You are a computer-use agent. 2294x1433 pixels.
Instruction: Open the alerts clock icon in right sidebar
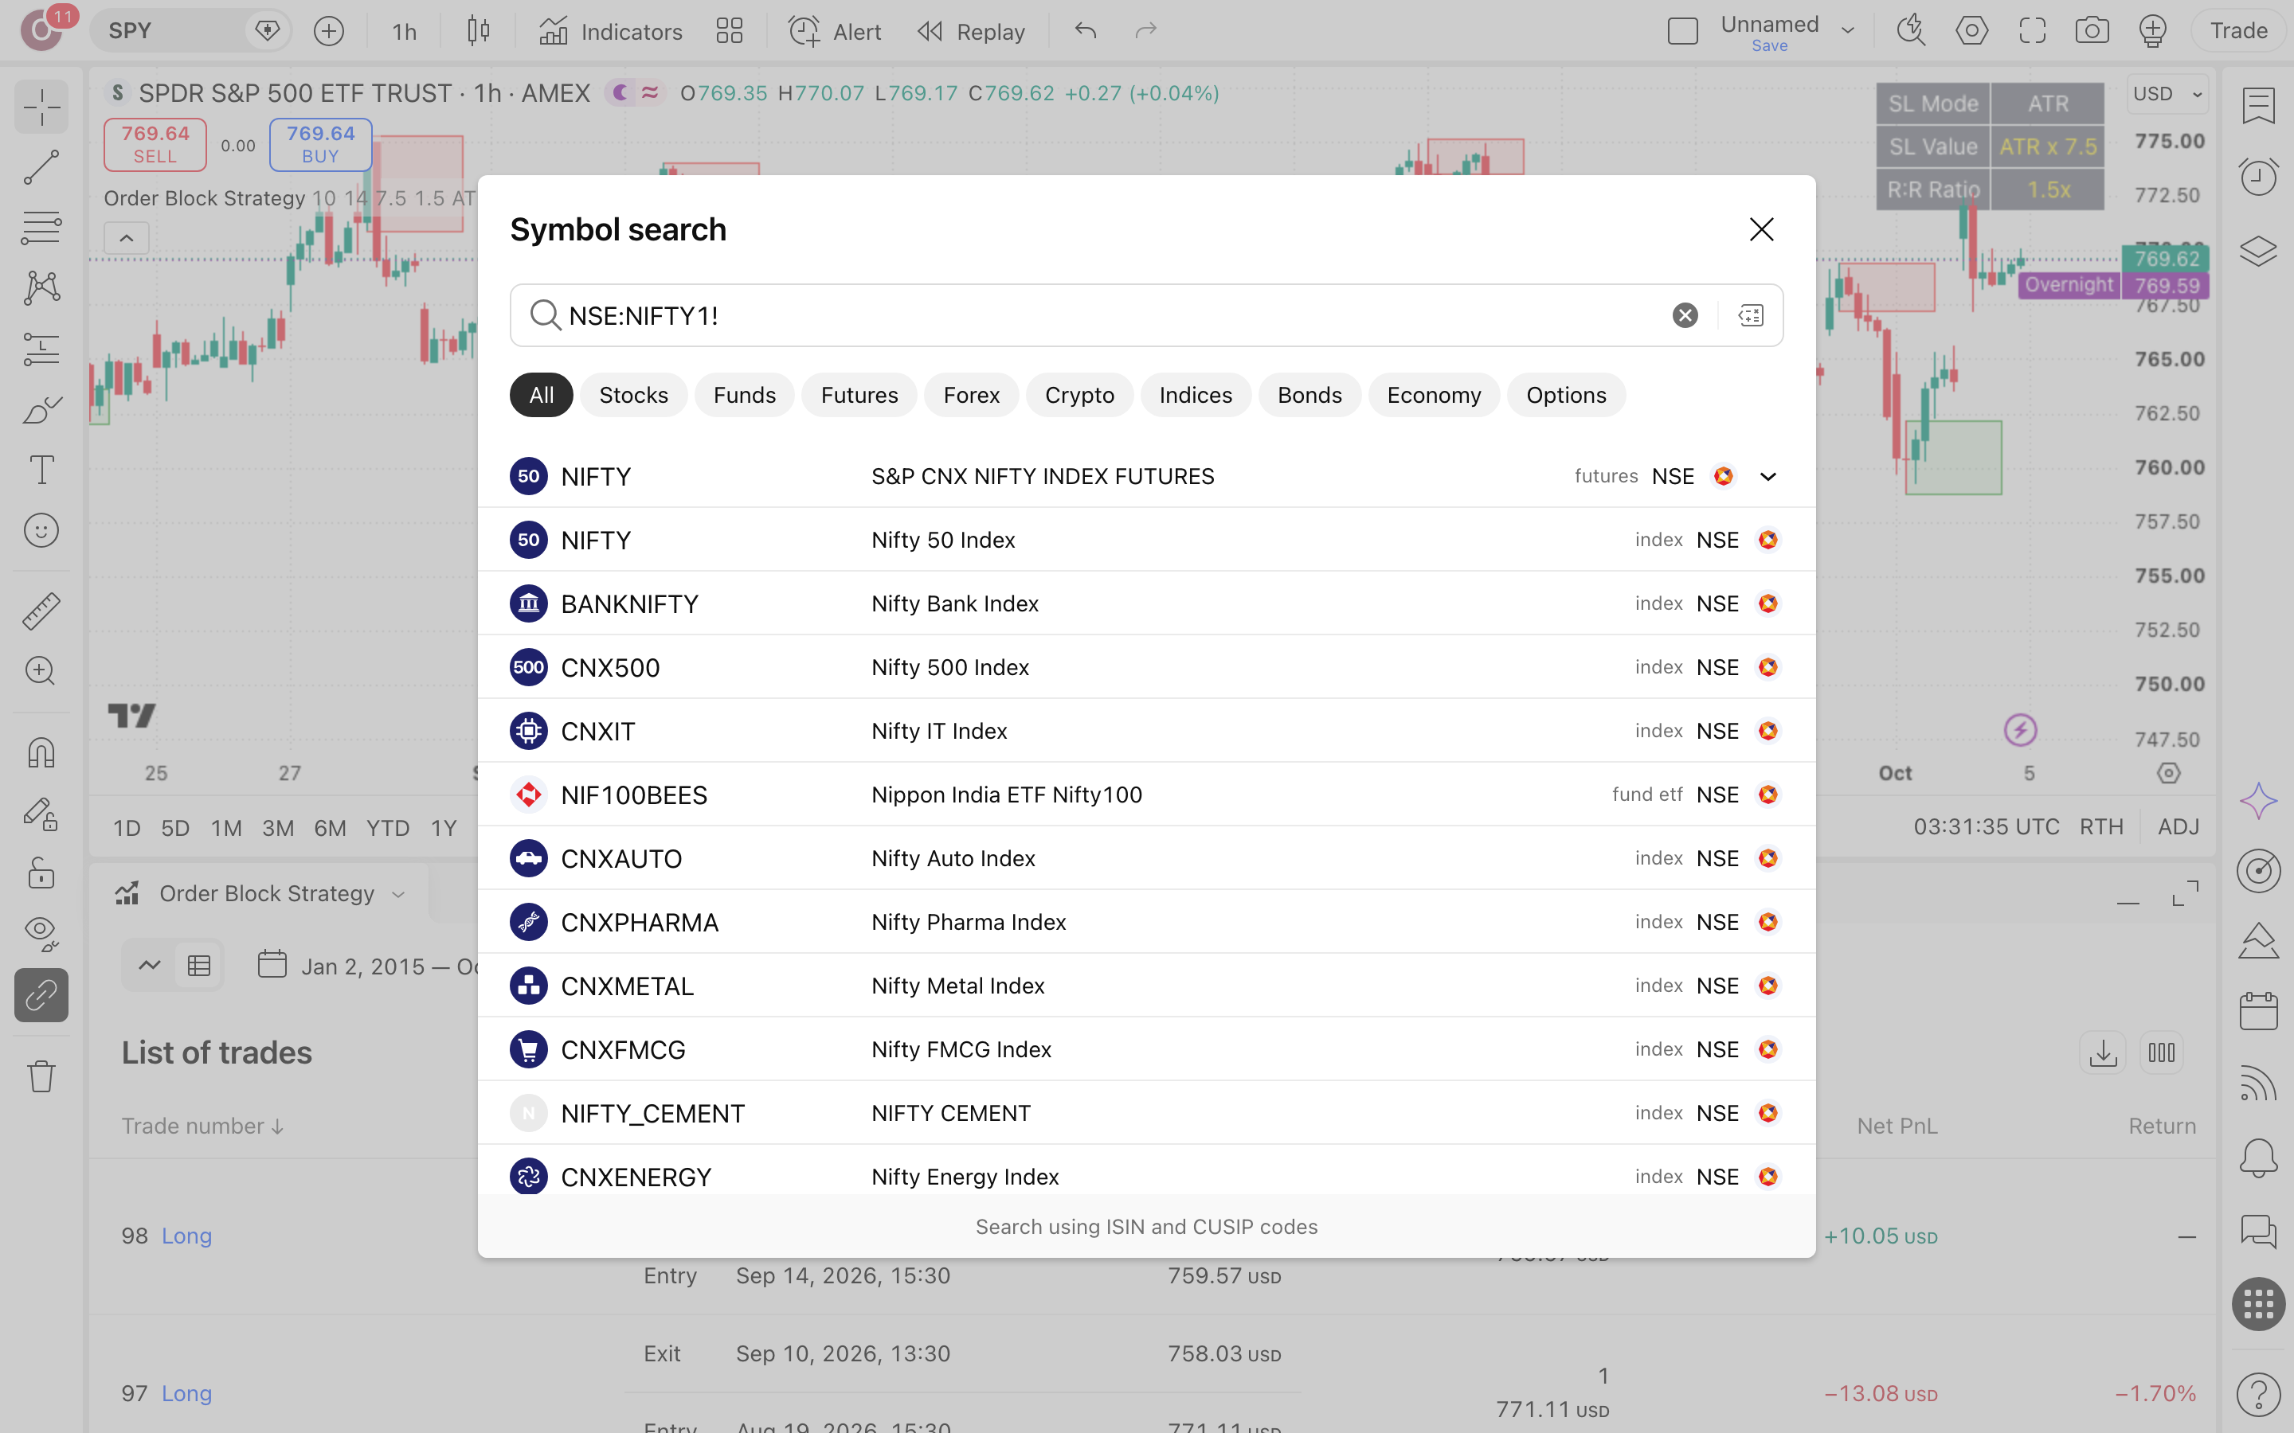(2258, 176)
